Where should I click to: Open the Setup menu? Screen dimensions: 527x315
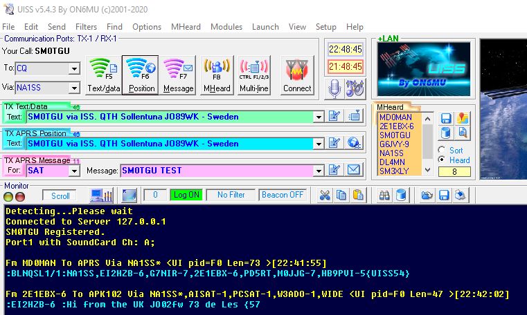325,27
